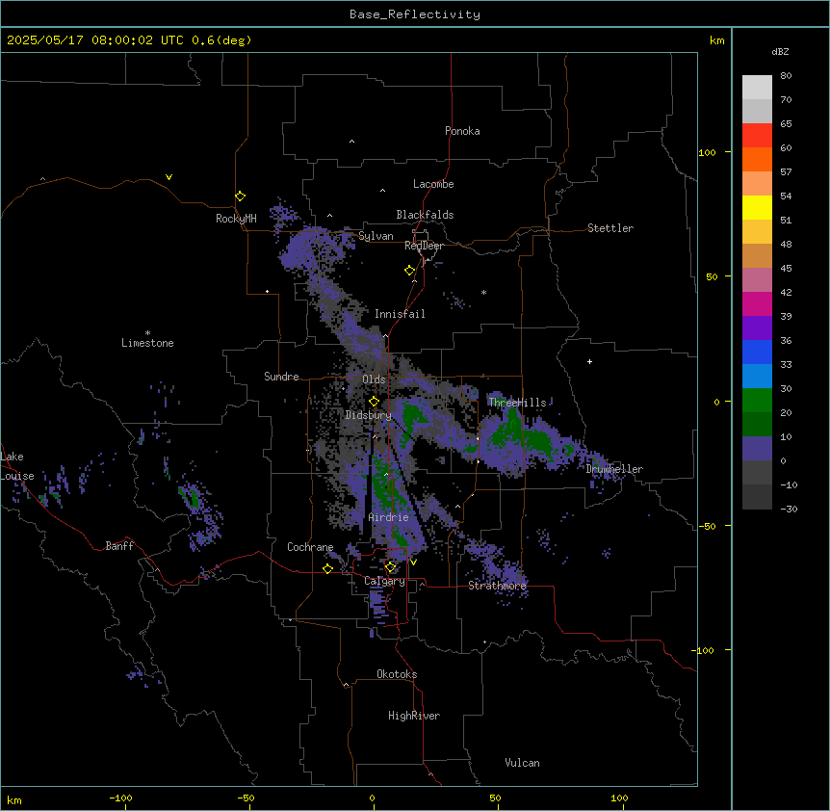Select the Didsbury label
The width and height of the screenshot is (830, 811).
point(368,415)
